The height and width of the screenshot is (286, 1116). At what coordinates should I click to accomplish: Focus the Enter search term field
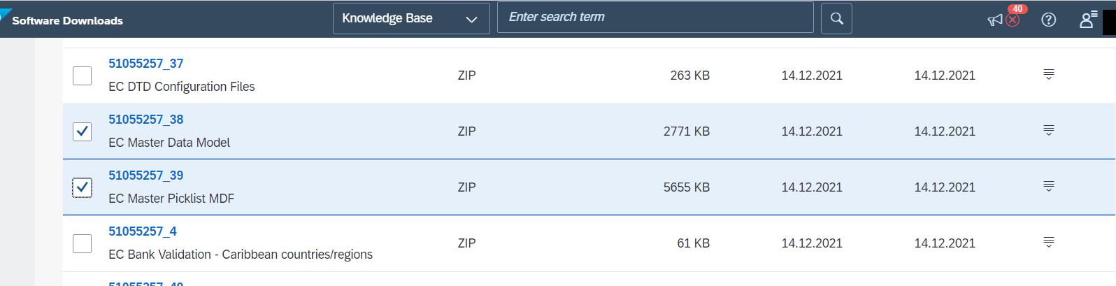(x=655, y=17)
